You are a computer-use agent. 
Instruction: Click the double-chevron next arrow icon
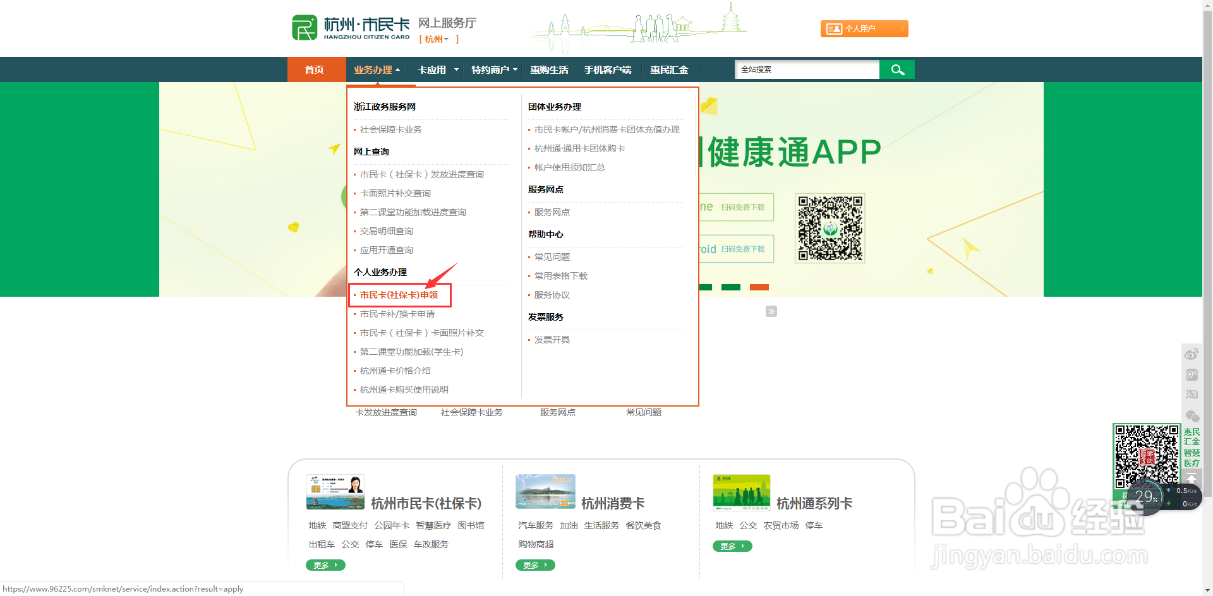(x=771, y=311)
